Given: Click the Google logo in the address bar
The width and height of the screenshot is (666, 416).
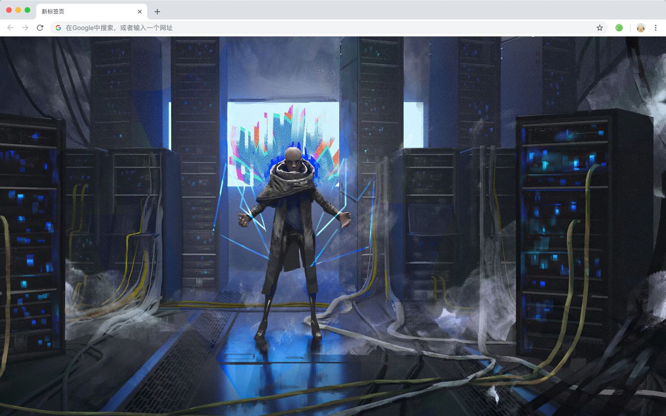Looking at the screenshot, I should 58,28.
